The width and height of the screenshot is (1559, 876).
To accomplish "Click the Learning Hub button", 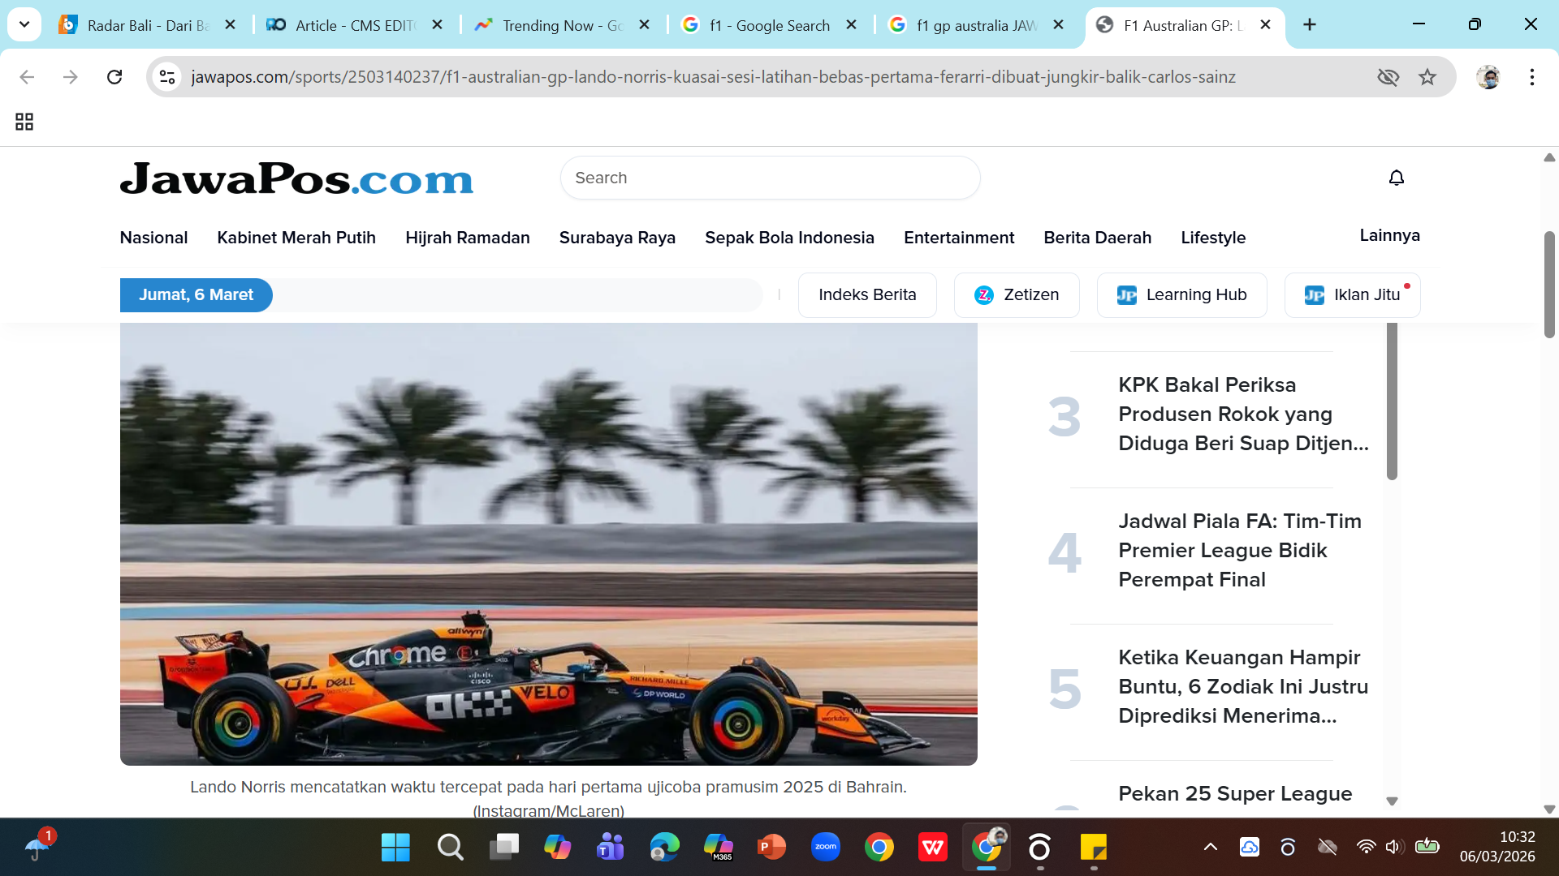I will tap(1181, 295).
